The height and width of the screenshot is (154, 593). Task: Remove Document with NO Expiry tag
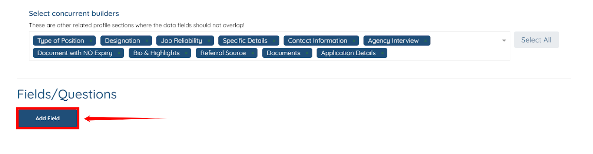pyautogui.click(x=119, y=53)
